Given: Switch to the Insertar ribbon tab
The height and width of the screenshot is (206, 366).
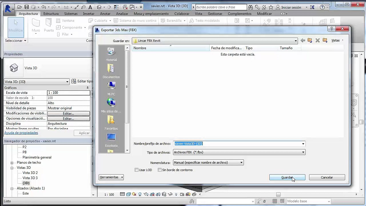Looking at the screenshot, I should 89,14.
